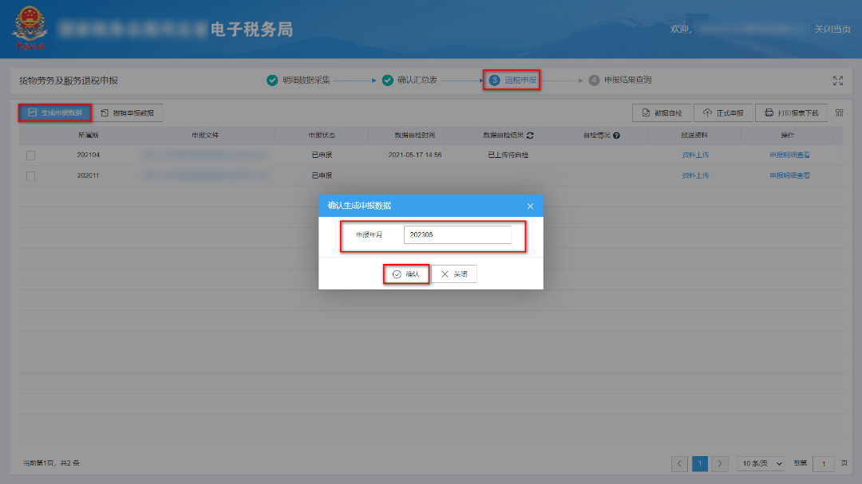Click the 生成申报数据 button
This screenshot has height=484, width=862.
(55, 112)
